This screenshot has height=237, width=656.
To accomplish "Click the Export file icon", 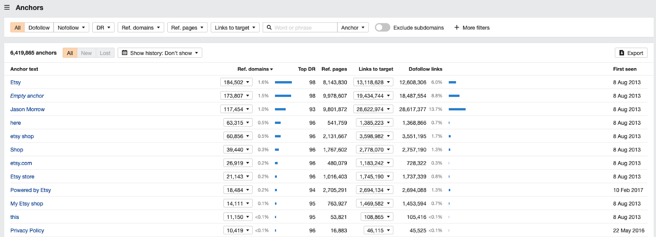I will click(622, 53).
